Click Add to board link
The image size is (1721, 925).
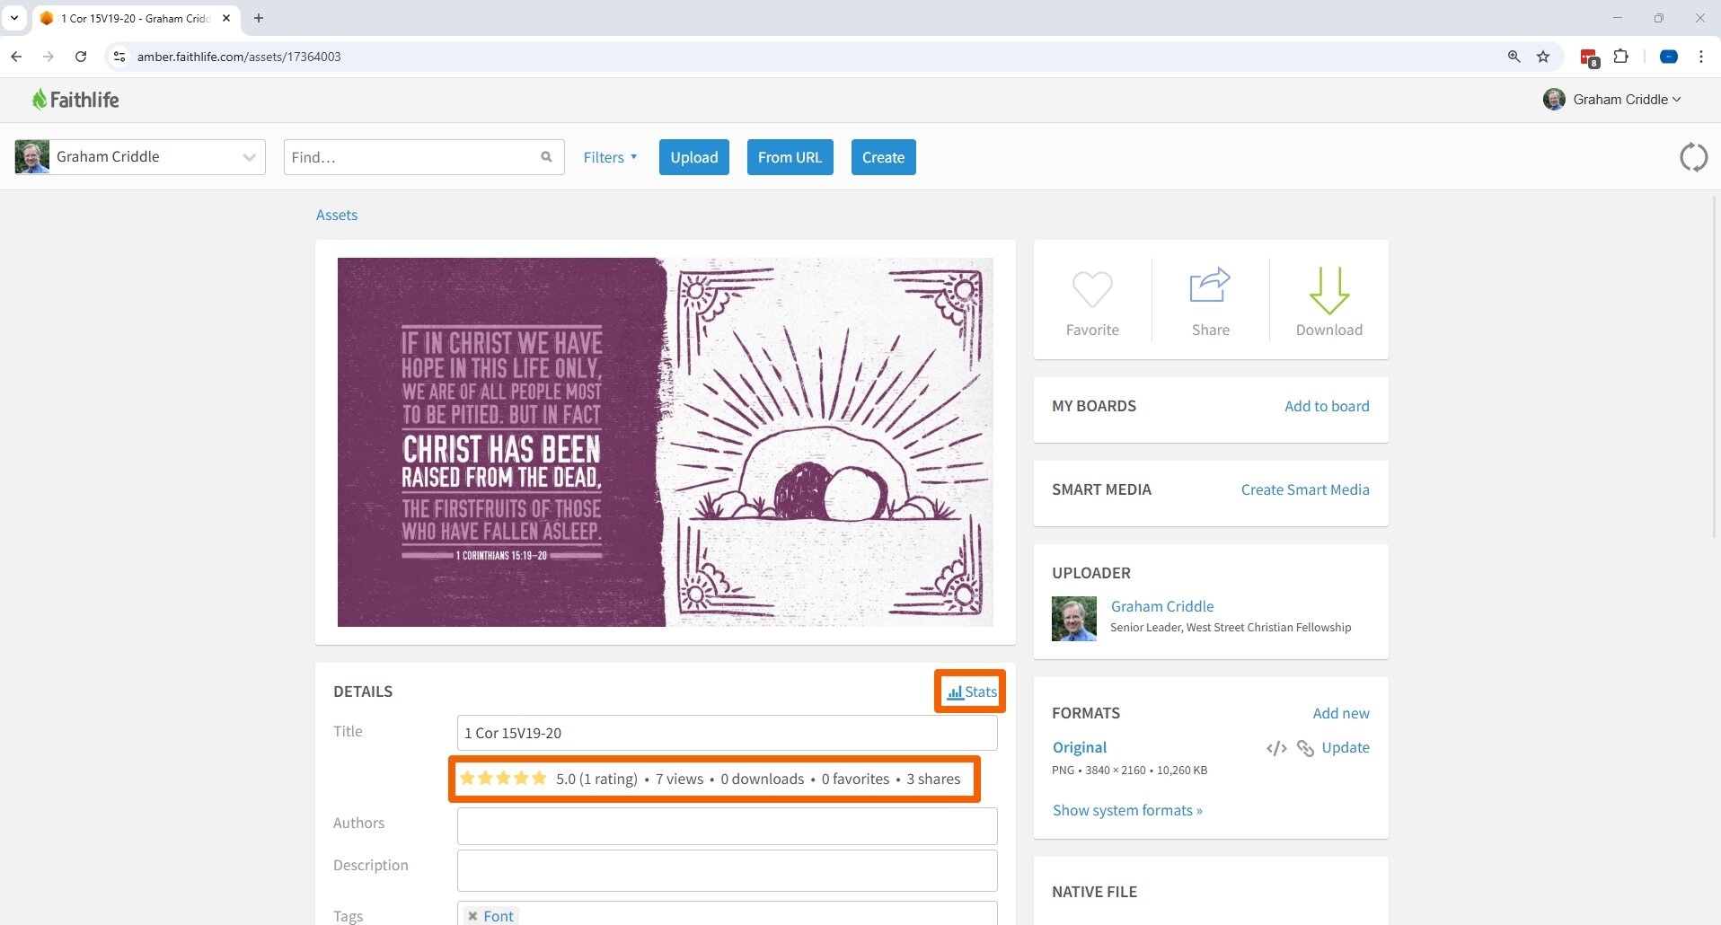click(1327, 406)
